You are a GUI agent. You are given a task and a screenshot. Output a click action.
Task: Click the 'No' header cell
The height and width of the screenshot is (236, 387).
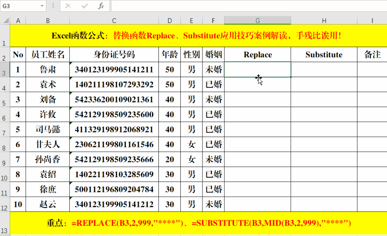pos(18,55)
